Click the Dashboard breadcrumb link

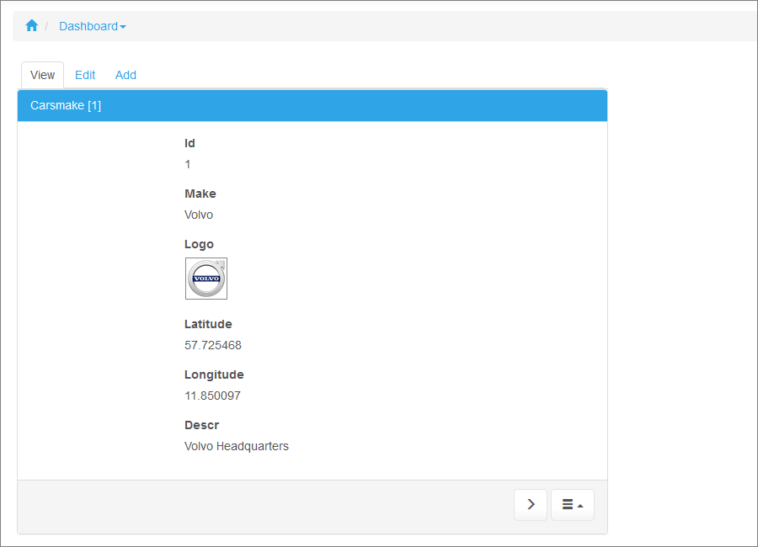87,26
